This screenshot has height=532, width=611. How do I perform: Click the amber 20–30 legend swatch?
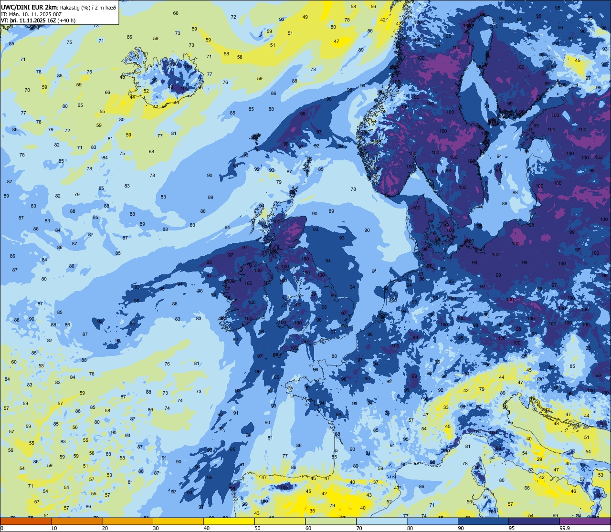point(127,521)
